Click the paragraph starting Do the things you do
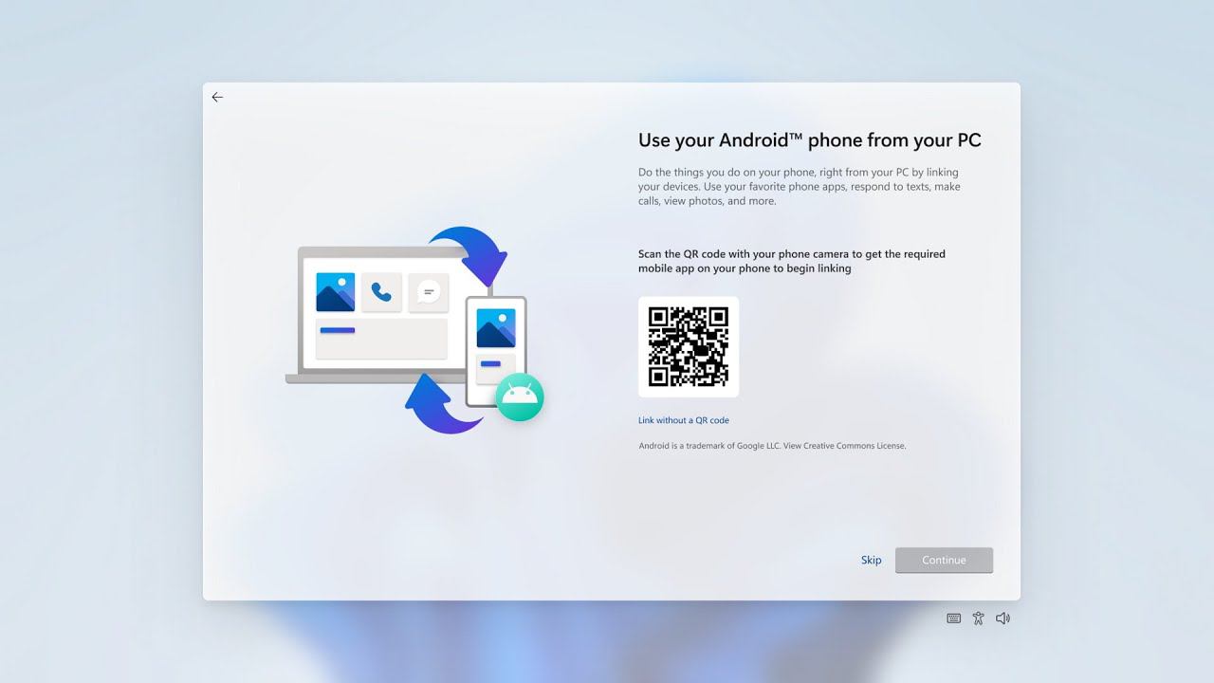Image resolution: width=1214 pixels, height=683 pixels. point(800,187)
